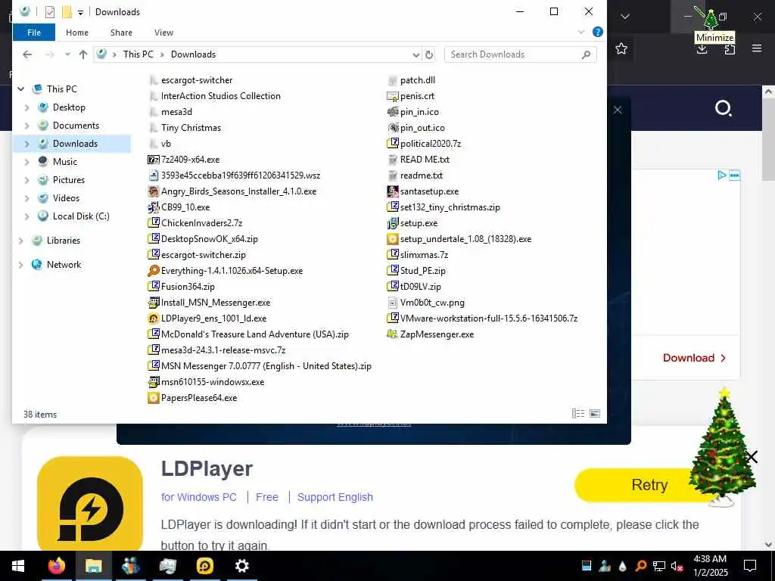
Task: Click the red Download link
Action: [694, 358]
